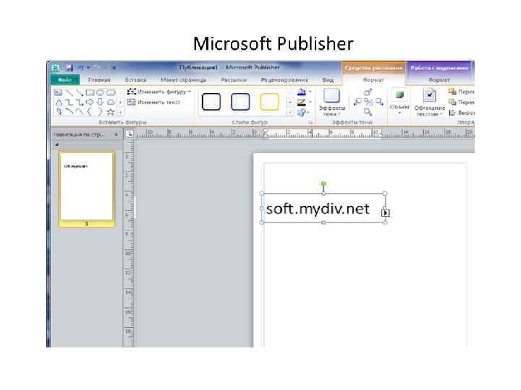Select the snipped corner rectangle shape in second row
The width and height of the screenshot is (521, 390).
(111, 102)
